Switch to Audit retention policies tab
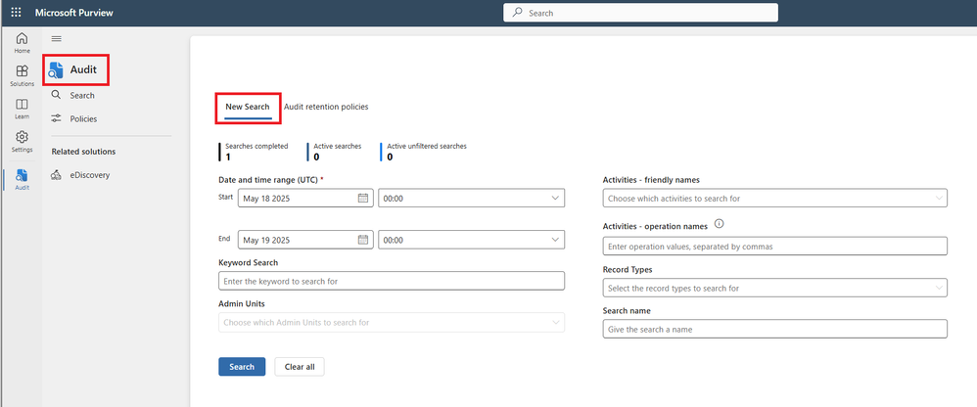977x407 pixels. (x=326, y=107)
